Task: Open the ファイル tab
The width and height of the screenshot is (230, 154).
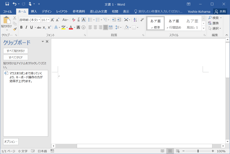Action: point(7,11)
